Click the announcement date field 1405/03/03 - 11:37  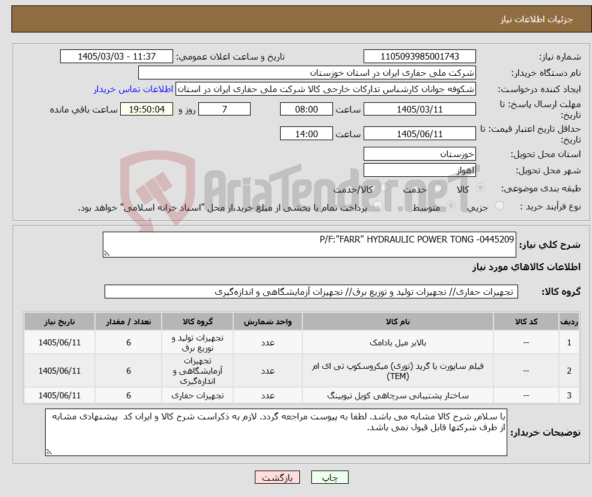(x=116, y=57)
